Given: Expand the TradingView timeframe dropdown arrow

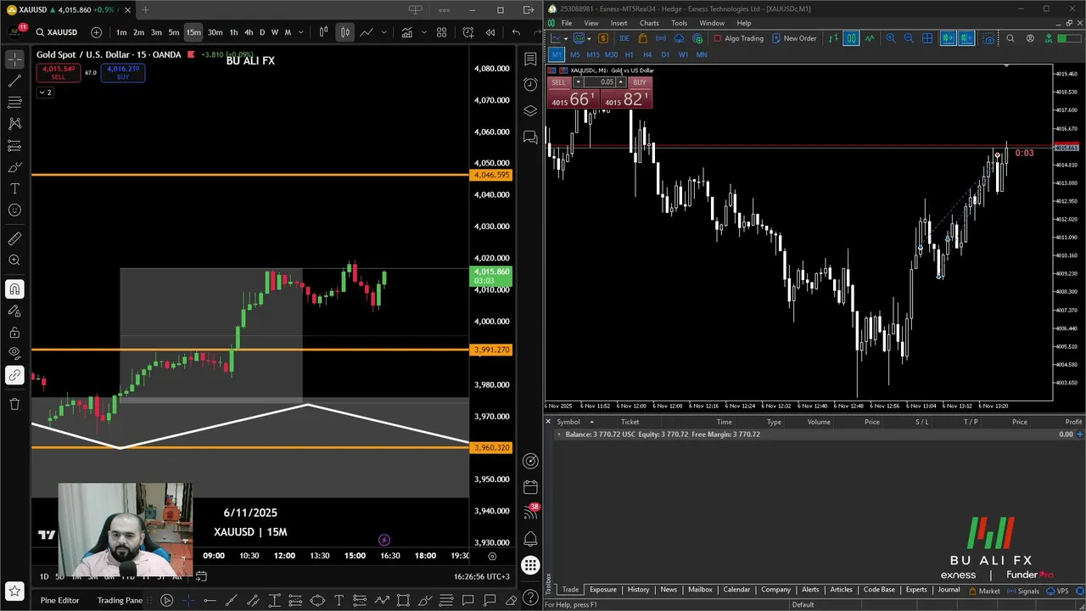Looking at the screenshot, I should tap(301, 32).
